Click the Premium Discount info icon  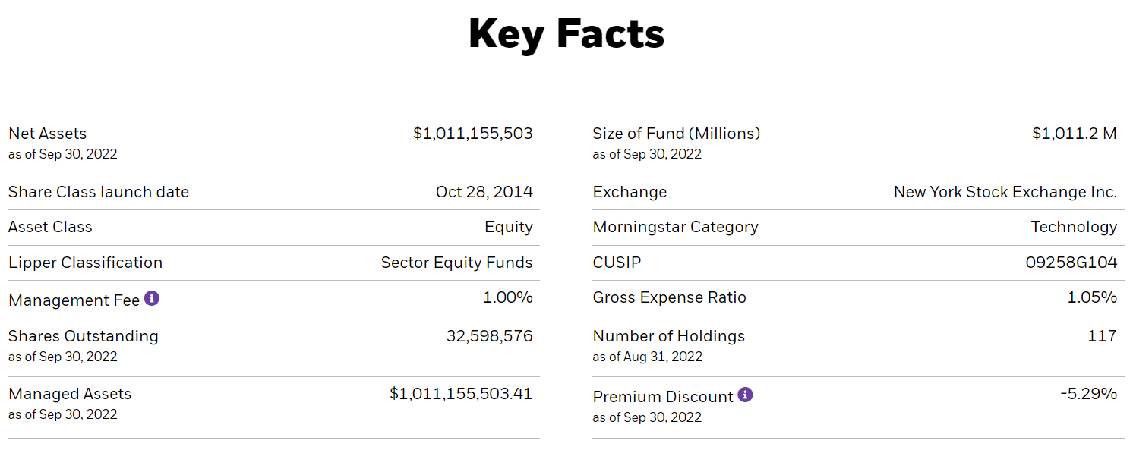[746, 395]
